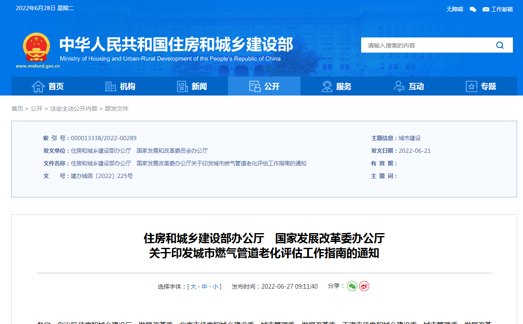Click the building icon on the 机构 tab
Image resolution: width=523 pixels, height=324 pixels.
(110, 86)
